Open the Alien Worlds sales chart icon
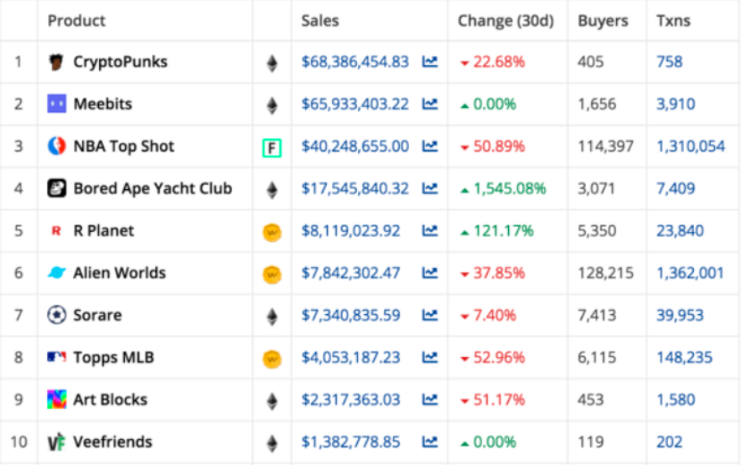The image size is (742, 465). tap(429, 273)
